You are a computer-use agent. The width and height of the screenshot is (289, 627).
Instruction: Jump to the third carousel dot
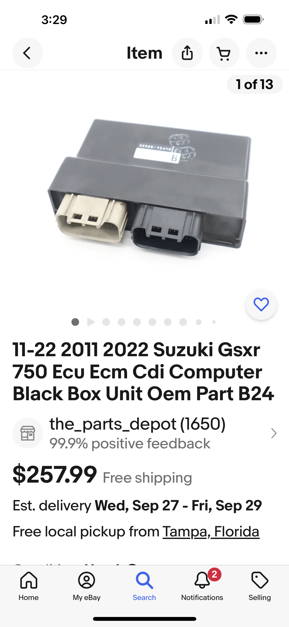click(x=106, y=322)
